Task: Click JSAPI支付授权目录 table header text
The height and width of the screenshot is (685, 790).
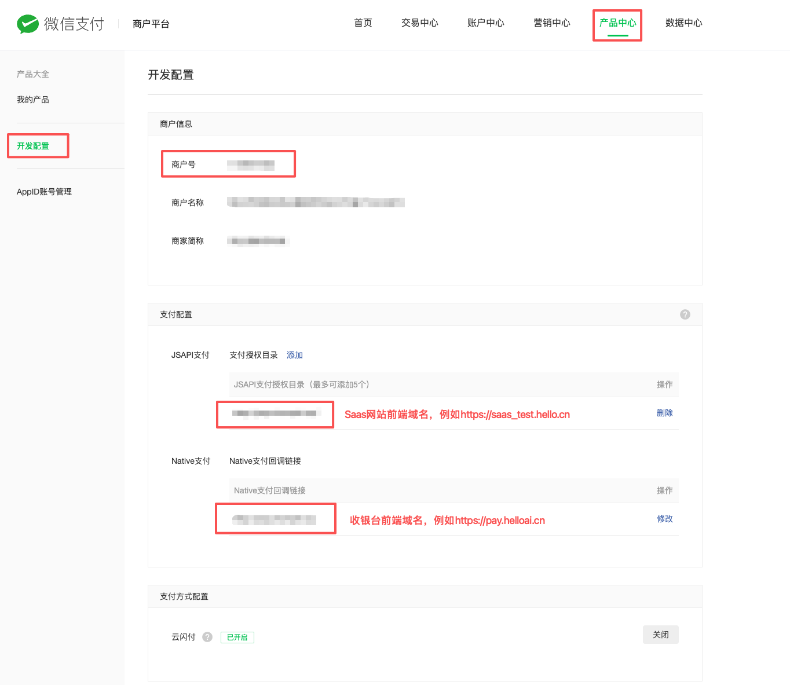Action: pos(302,384)
